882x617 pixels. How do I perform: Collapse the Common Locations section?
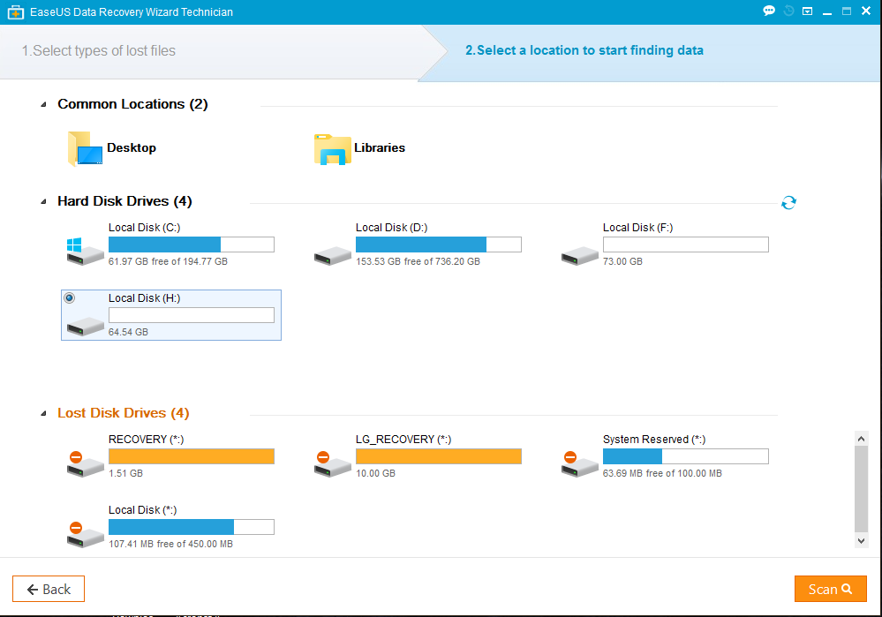pyautogui.click(x=43, y=105)
